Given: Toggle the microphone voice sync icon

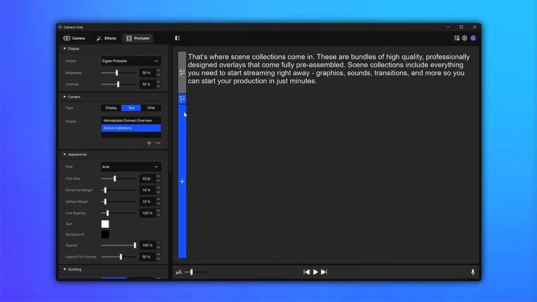Looking at the screenshot, I should coord(473,272).
